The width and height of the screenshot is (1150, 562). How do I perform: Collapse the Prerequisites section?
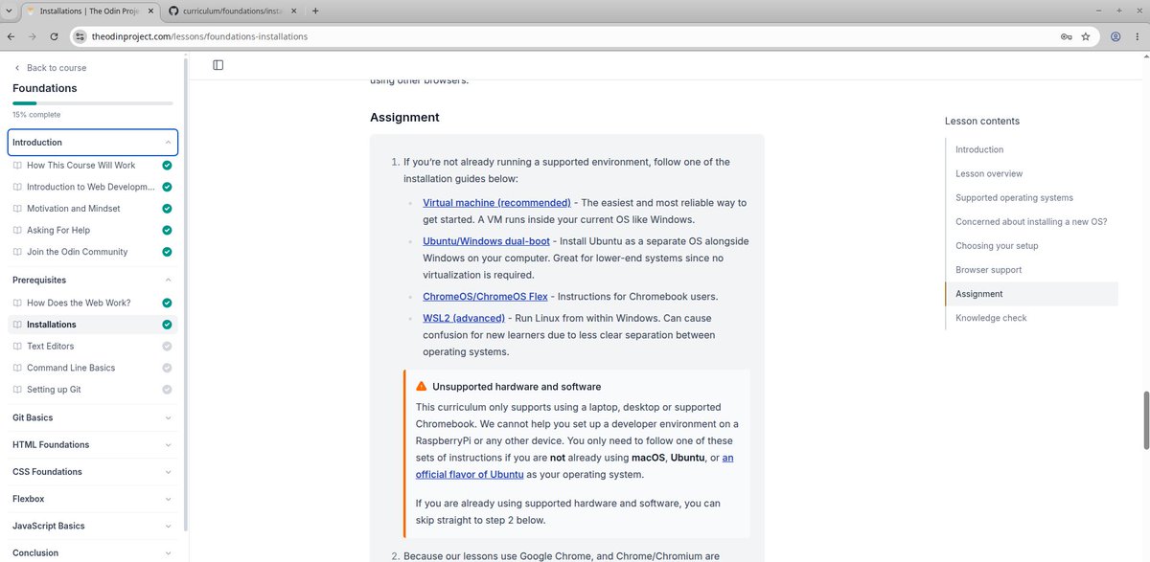point(93,280)
